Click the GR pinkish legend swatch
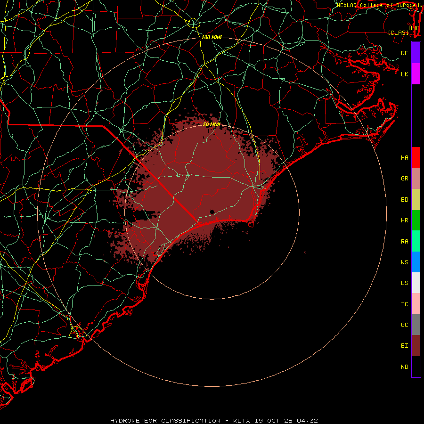The height and width of the screenshot is (424, 424). pos(416,179)
